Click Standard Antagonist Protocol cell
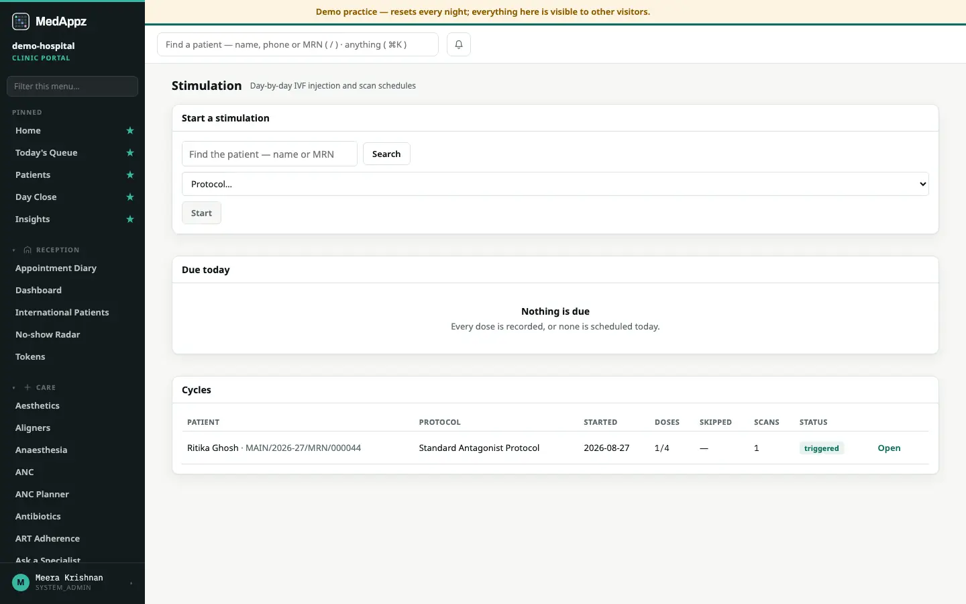The height and width of the screenshot is (604, 966). (x=479, y=448)
